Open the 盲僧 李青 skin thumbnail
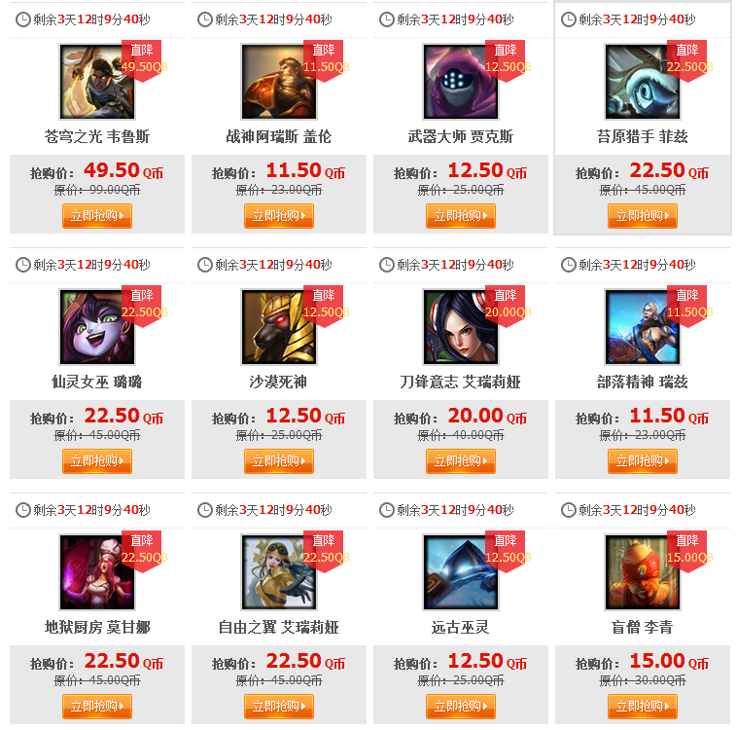This screenshot has height=730, width=737. pyautogui.click(x=643, y=572)
